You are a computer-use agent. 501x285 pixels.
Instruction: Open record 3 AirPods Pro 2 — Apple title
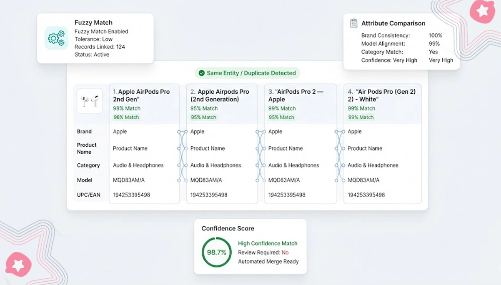(296, 95)
